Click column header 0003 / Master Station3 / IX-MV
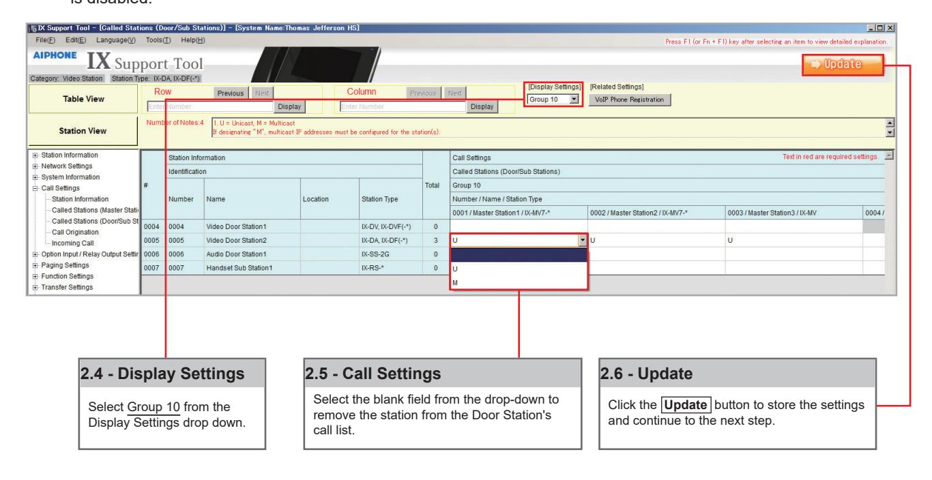Screen dimensions: 932x480 [793, 213]
